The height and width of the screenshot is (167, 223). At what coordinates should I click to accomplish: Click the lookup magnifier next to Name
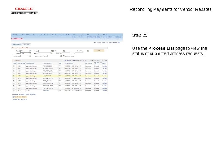(51, 54)
